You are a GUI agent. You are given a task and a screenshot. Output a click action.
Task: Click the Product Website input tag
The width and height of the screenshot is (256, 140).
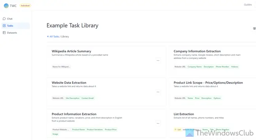click(x=61, y=129)
